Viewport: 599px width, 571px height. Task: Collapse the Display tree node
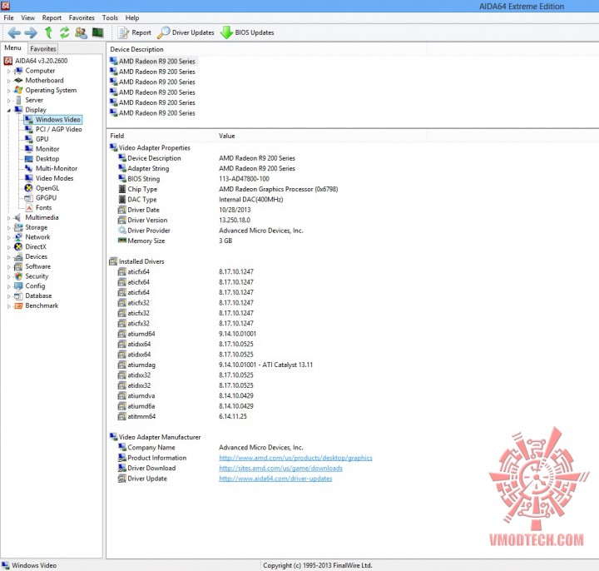[x=9, y=110]
